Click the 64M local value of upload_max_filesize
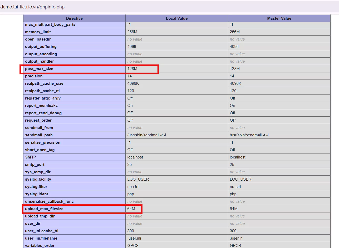Screen dimensions: 339x248 131,209
